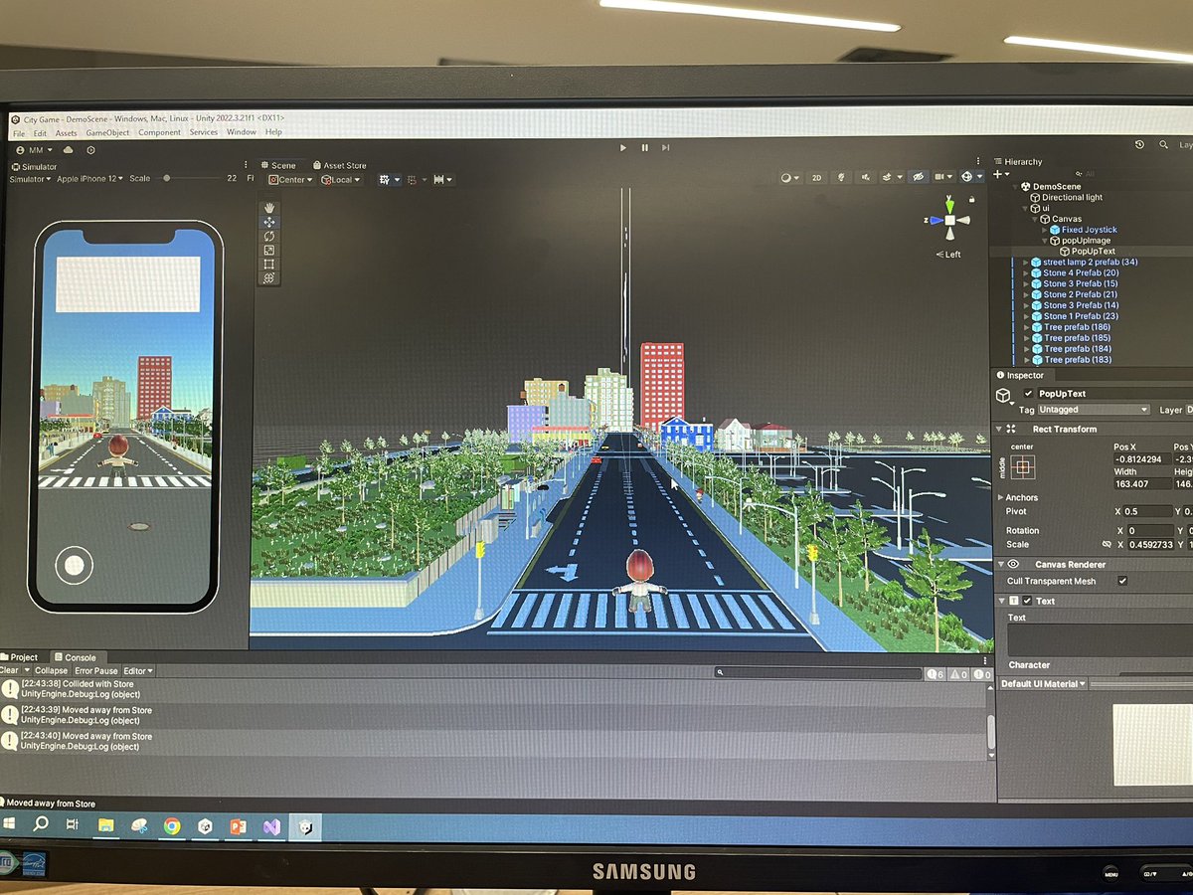Open the Assets menu
This screenshot has width=1193, height=895.
[66, 132]
